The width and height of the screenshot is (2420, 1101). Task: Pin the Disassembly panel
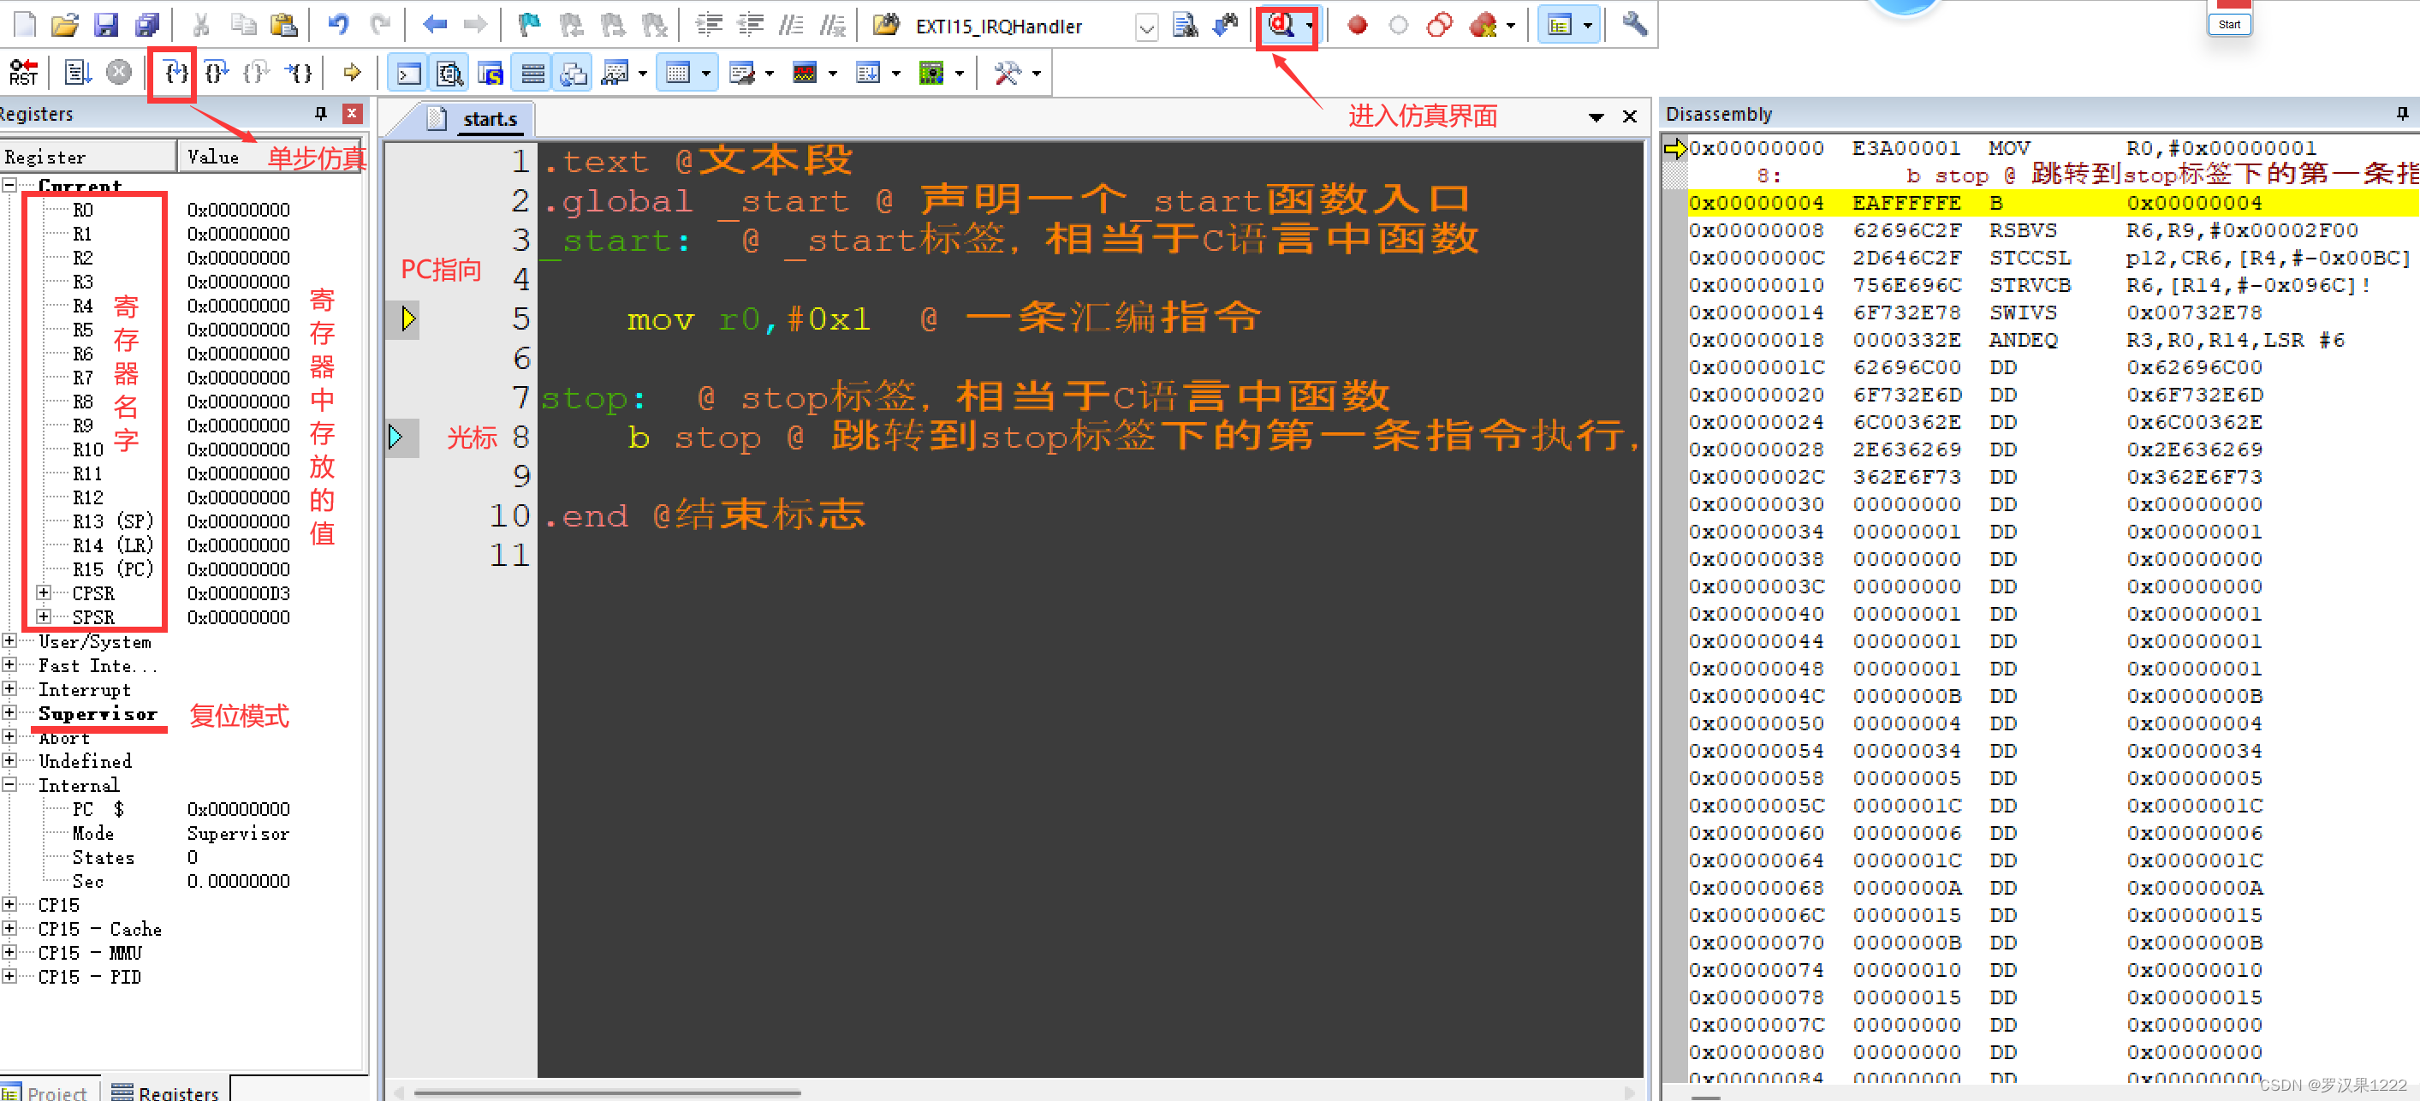pos(2402,114)
